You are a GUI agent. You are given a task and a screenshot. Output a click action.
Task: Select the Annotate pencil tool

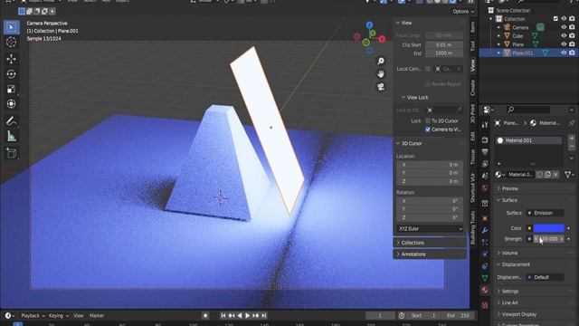(12, 120)
